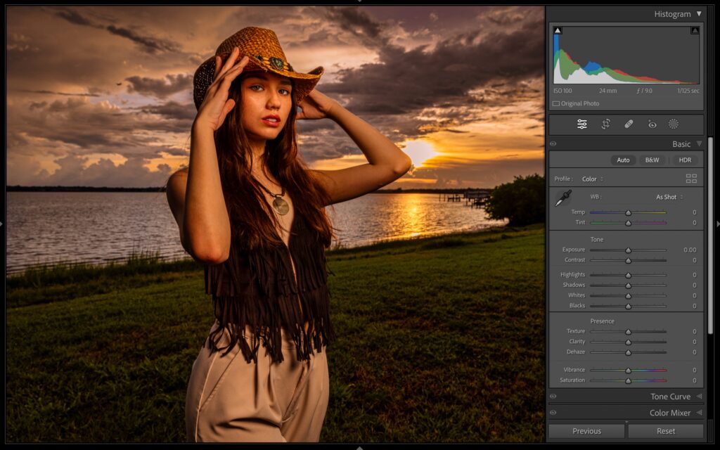Collapse the Histogram panel

[x=698, y=14]
